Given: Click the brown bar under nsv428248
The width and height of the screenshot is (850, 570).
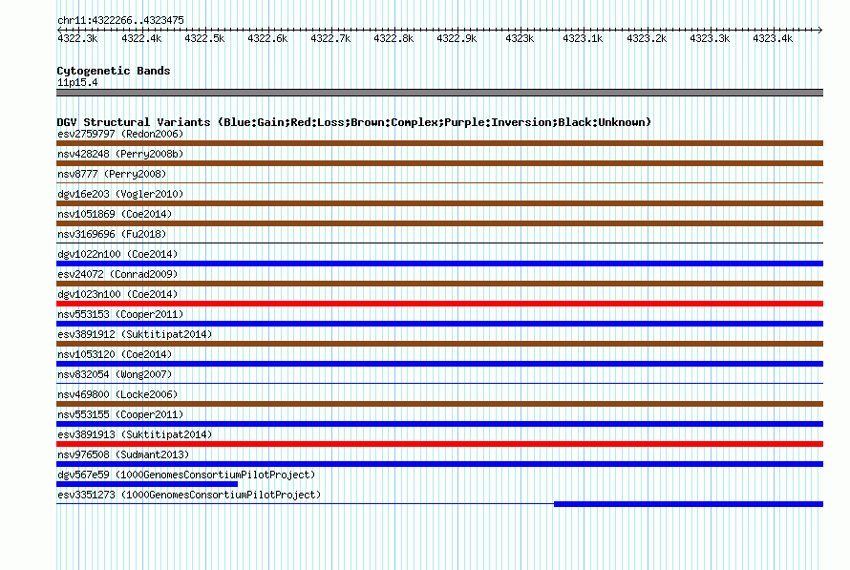Looking at the screenshot, I should coord(439,163).
